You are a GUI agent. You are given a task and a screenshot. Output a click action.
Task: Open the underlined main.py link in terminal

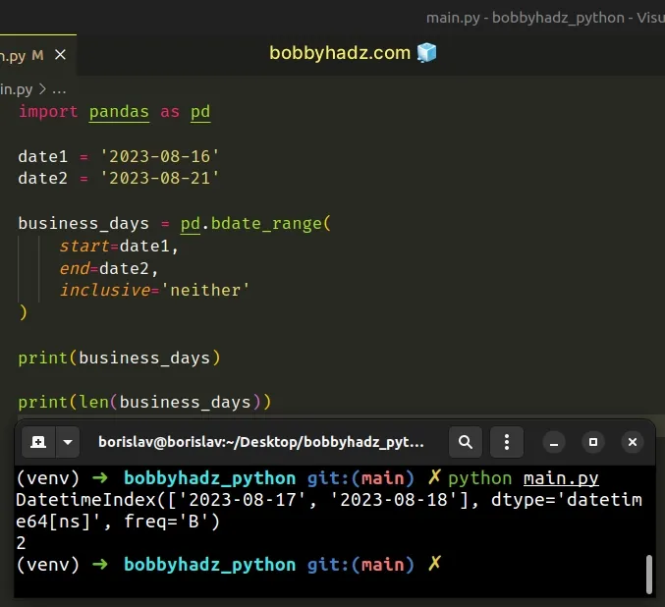coord(561,478)
